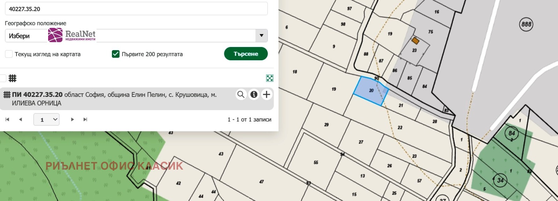The height and width of the screenshot is (201, 558).
Task: Click the green zoom-to-extent icon above results
Action: [270, 78]
